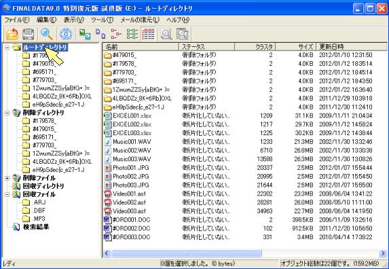Select folder name 4LBQDZz_8K+6Rb]OXL in file list
The height and width of the screenshot is (269, 389).
point(142,98)
